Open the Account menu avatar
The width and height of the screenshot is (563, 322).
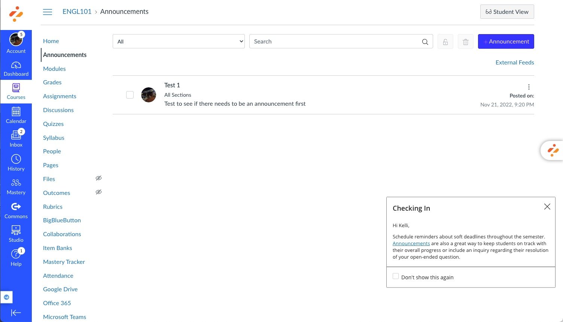point(16,39)
